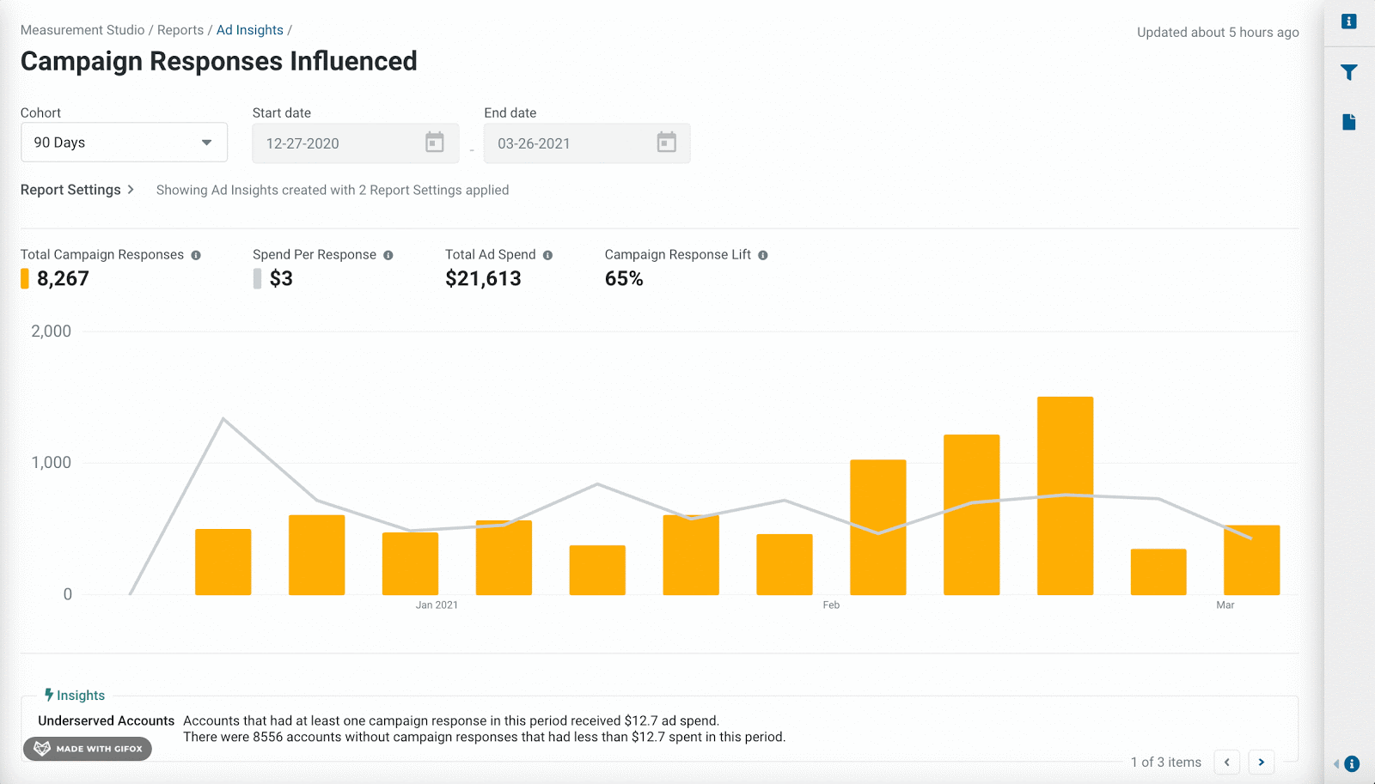Click the Mar axis label
Screen dimensions: 1375x784
click(x=1225, y=605)
